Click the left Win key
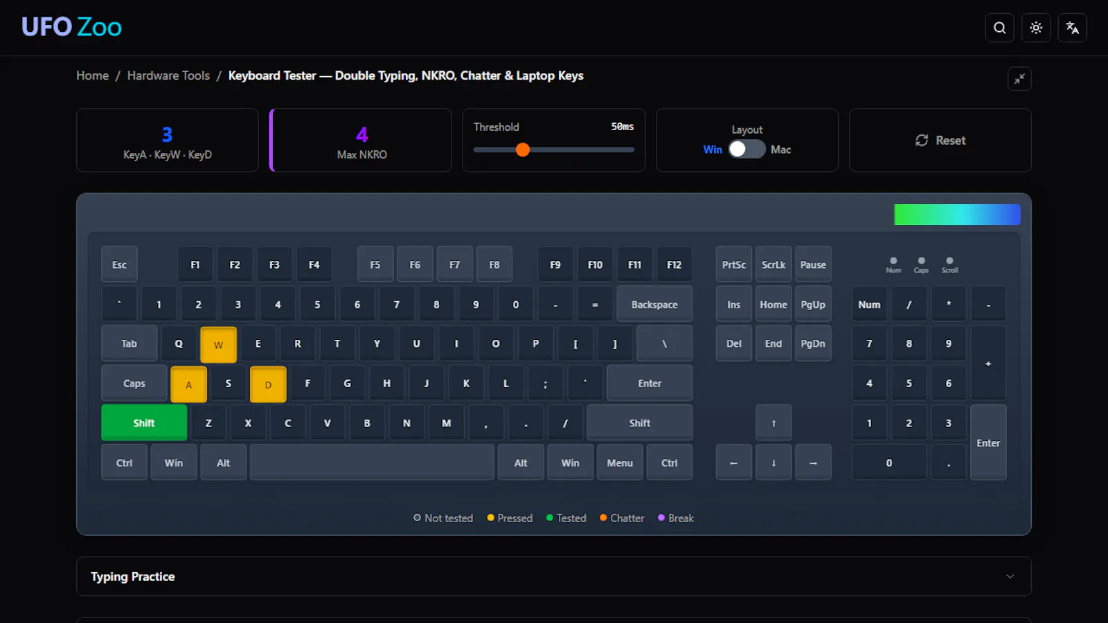This screenshot has height=623, width=1108. (x=174, y=462)
